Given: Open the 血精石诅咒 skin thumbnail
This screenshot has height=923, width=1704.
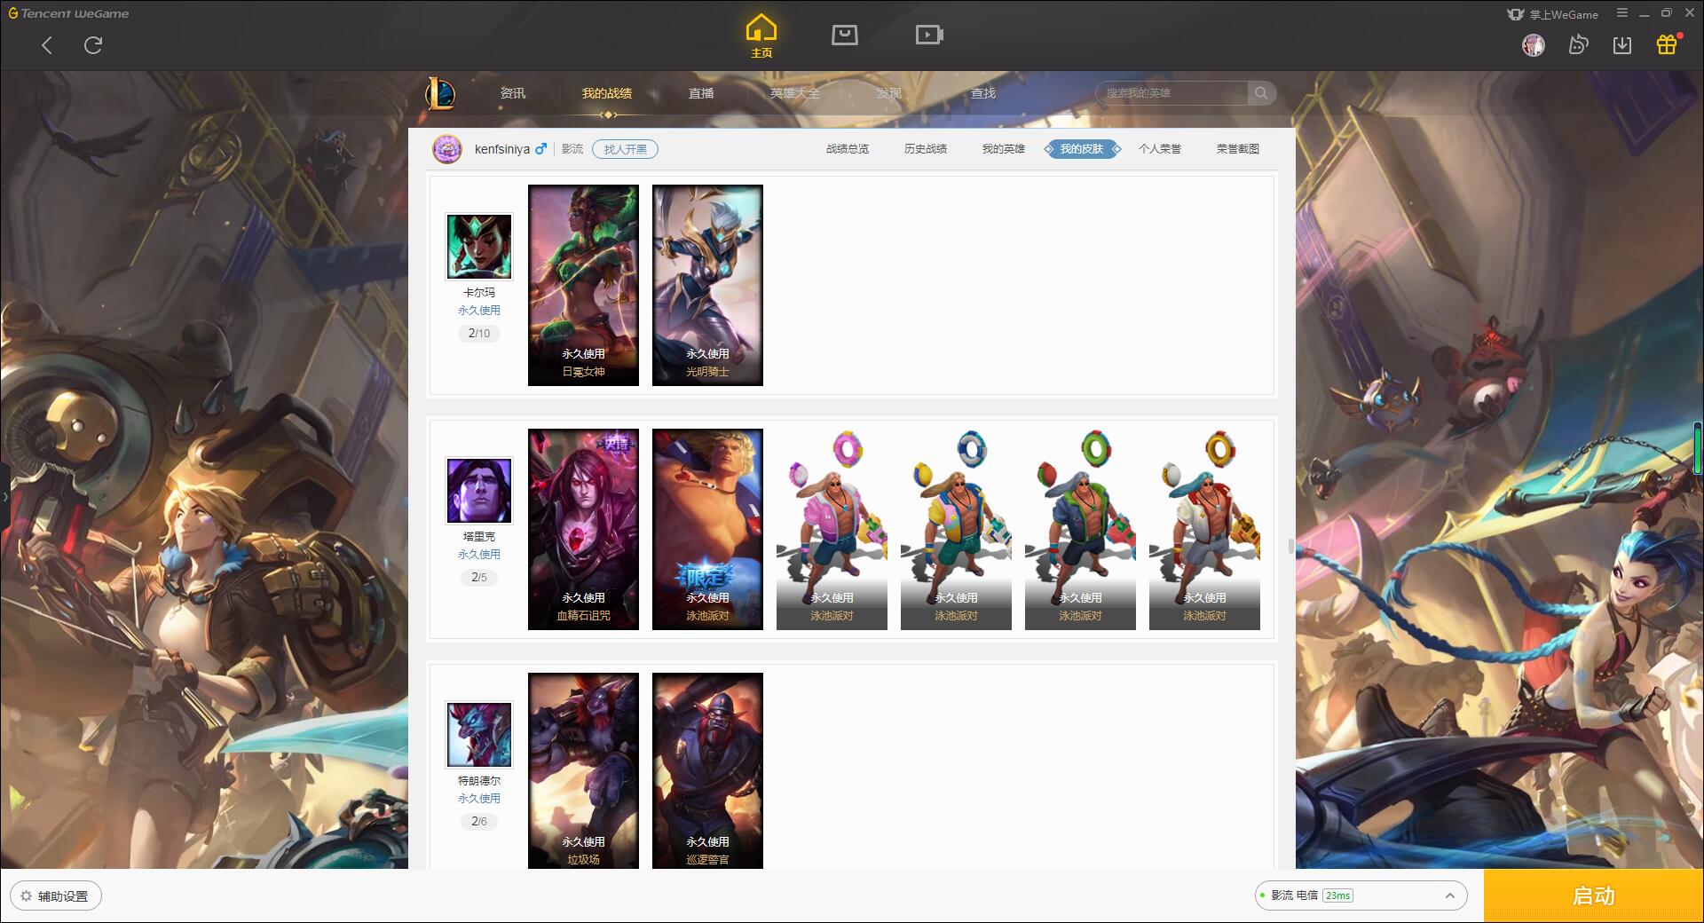Looking at the screenshot, I should (x=583, y=529).
